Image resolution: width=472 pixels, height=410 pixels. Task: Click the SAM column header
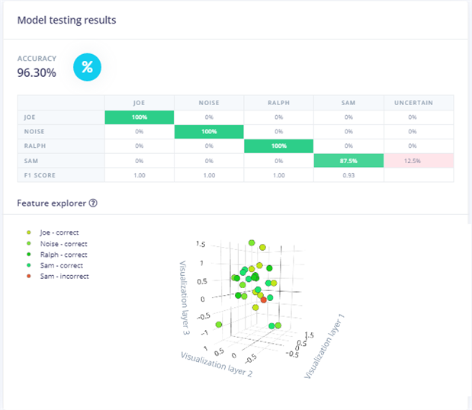(348, 103)
